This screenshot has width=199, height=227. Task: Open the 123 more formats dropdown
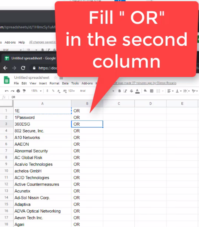(x=71, y=91)
